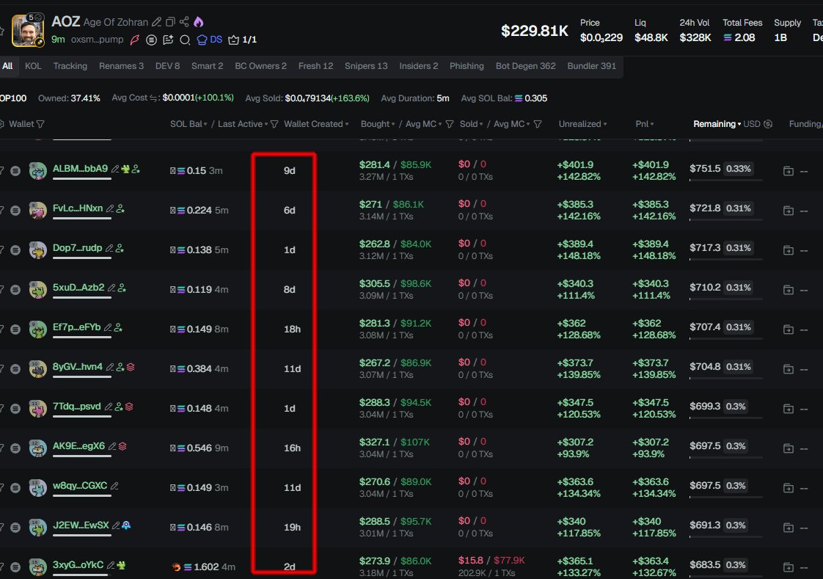The width and height of the screenshot is (823, 579).
Task: Click the magnifier search icon under the token name
Action: click(x=185, y=40)
